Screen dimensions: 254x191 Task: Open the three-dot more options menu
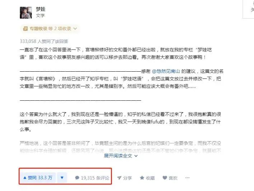click(x=187, y=178)
